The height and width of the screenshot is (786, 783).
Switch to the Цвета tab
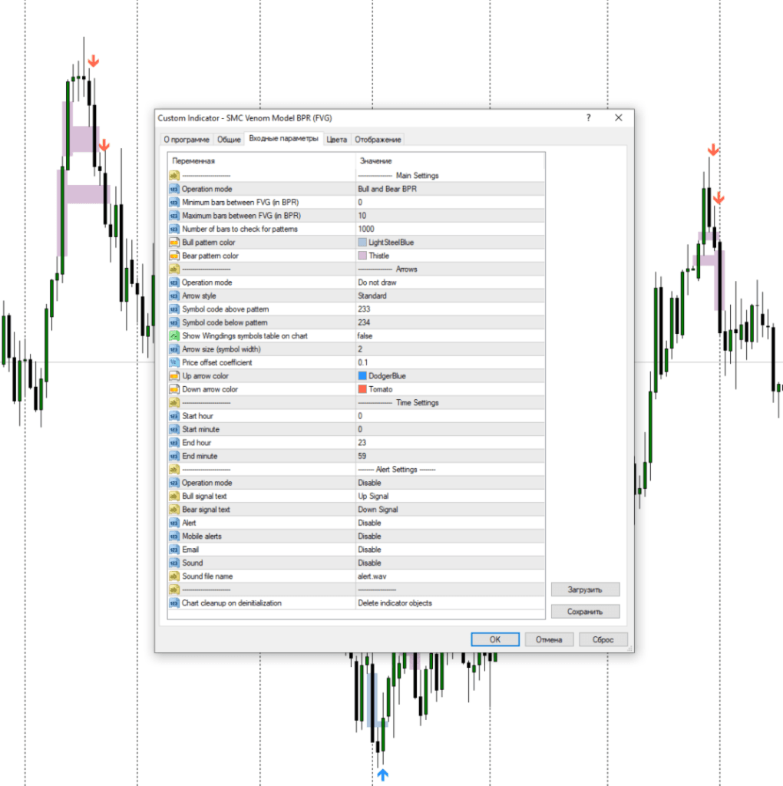coord(337,139)
